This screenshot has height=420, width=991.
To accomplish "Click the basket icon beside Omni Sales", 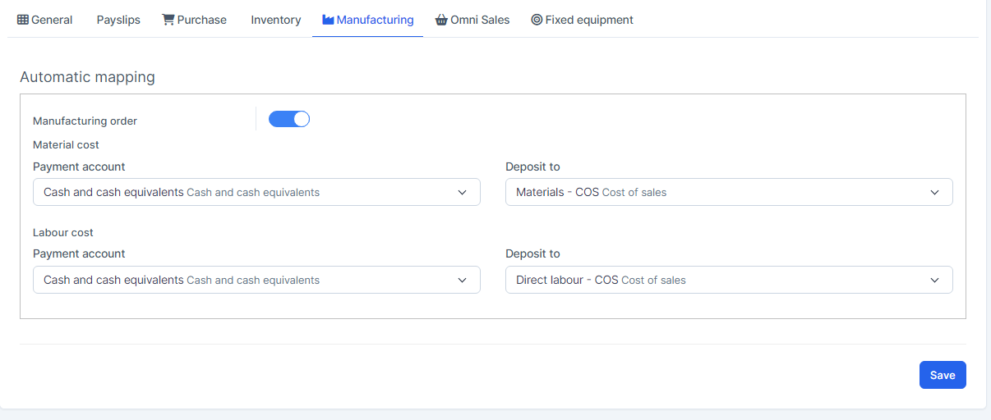I will tap(441, 20).
